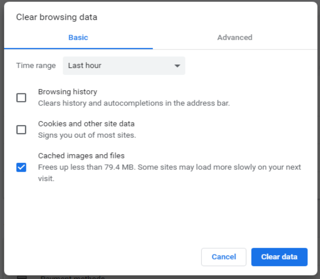Screen dimensions: 320x279
Task: Check Cookies and other site data
Action: tap(21, 130)
